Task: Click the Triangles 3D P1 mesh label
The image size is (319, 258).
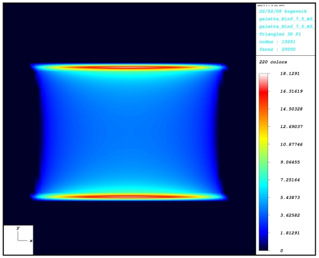Action: pyautogui.click(x=280, y=34)
